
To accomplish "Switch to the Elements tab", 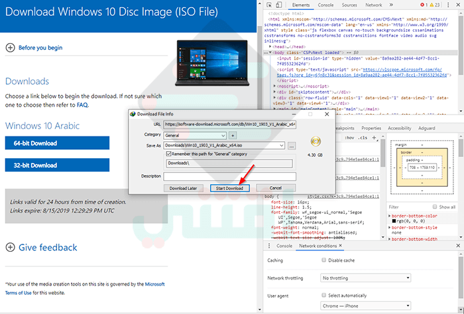I will point(301,5).
